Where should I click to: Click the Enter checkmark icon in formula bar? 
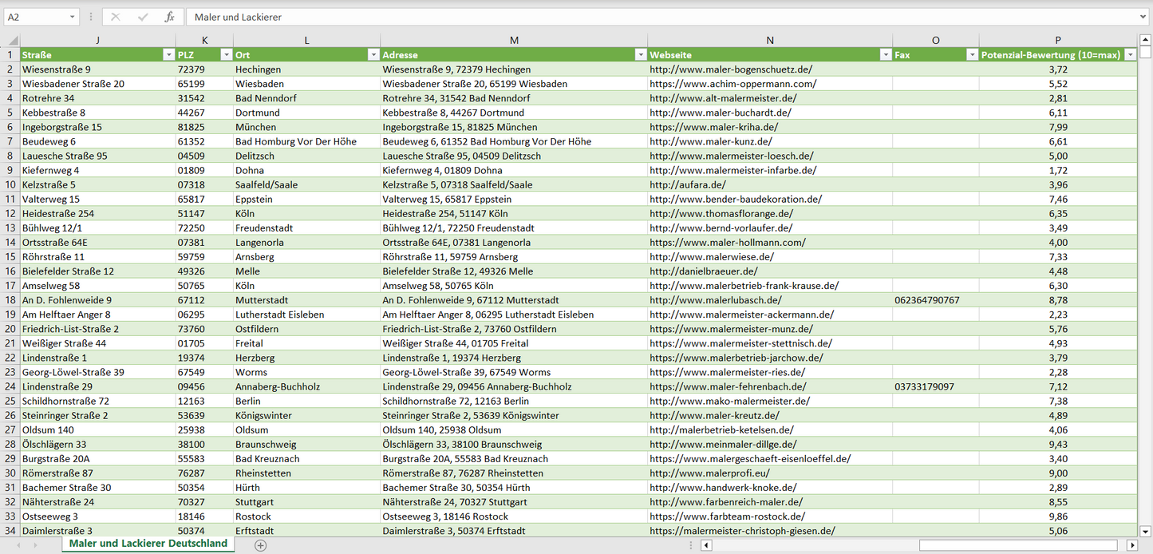143,17
